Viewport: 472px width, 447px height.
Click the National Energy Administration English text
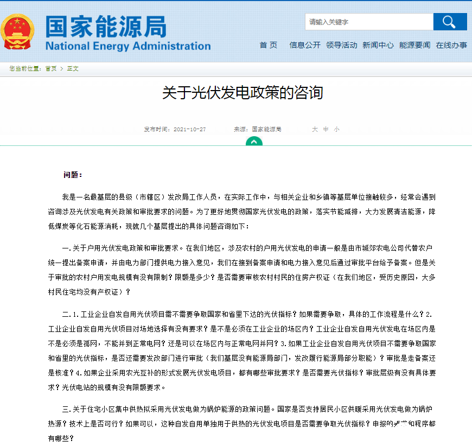tap(128, 46)
